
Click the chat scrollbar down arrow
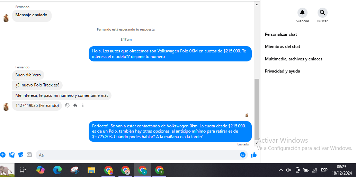257,143
